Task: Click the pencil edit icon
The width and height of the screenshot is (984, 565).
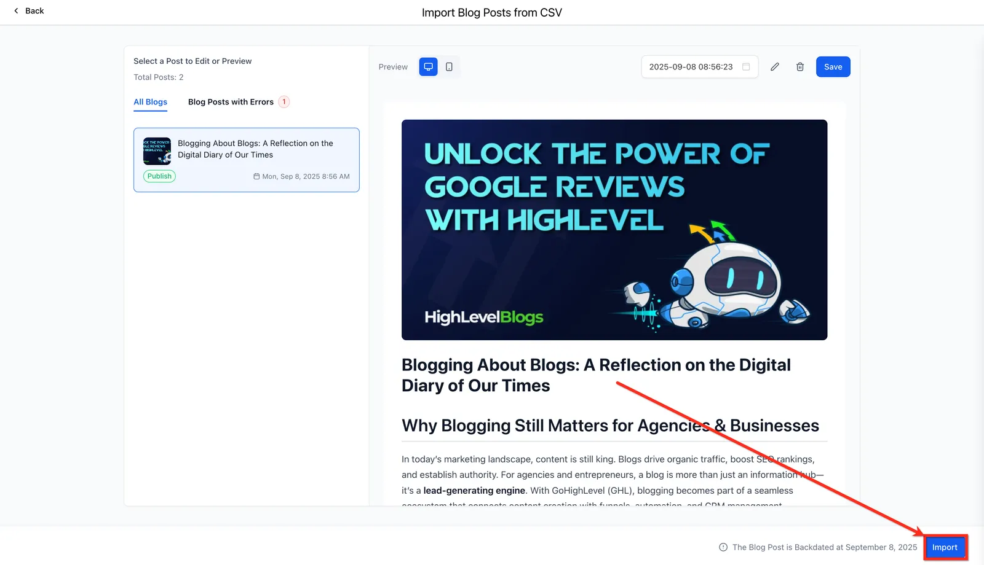Action: [775, 67]
